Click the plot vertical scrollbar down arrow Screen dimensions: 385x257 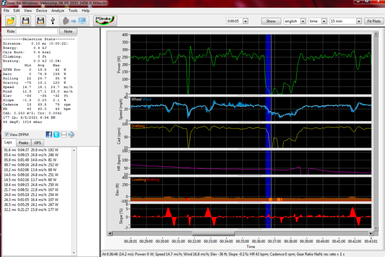[376, 228]
